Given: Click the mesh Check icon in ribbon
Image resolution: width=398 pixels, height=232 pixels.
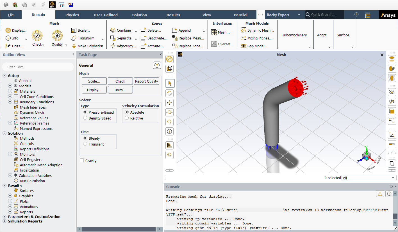Looking at the screenshot, I should pos(37,36).
